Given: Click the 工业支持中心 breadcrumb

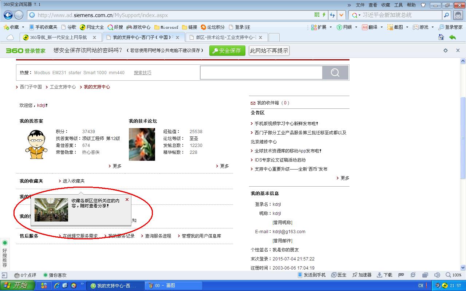Looking at the screenshot, I should pos(63,87).
